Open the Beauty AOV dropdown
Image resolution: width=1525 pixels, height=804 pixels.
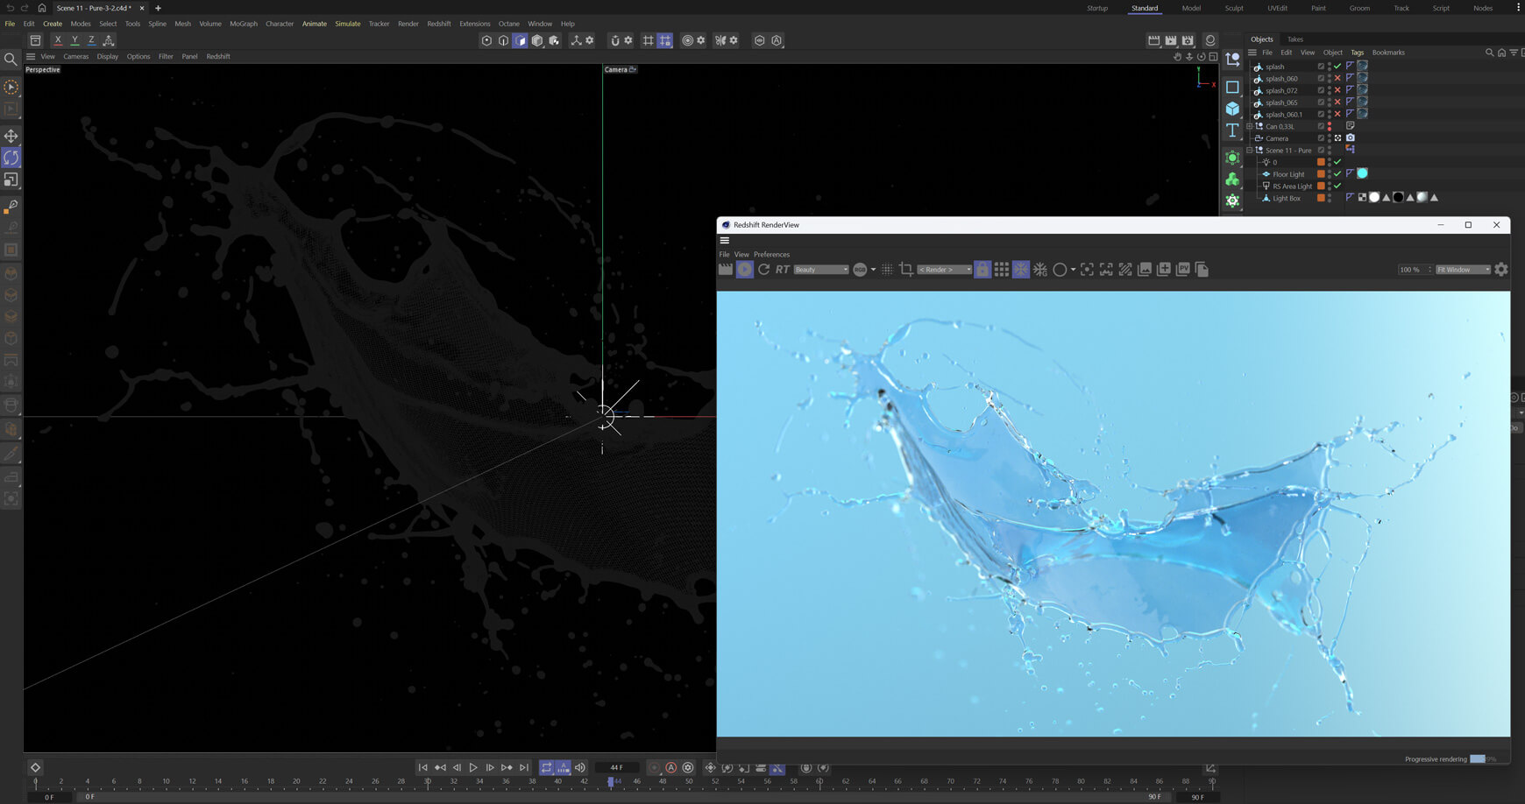pyautogui.click(x=820, y=270)
